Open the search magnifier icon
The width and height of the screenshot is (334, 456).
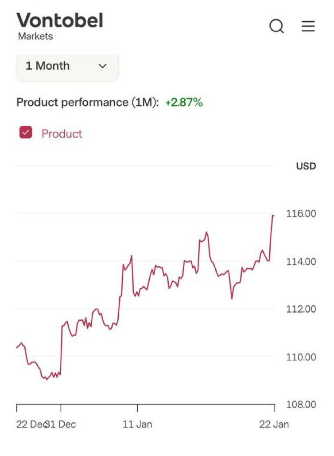click(277, 27)
